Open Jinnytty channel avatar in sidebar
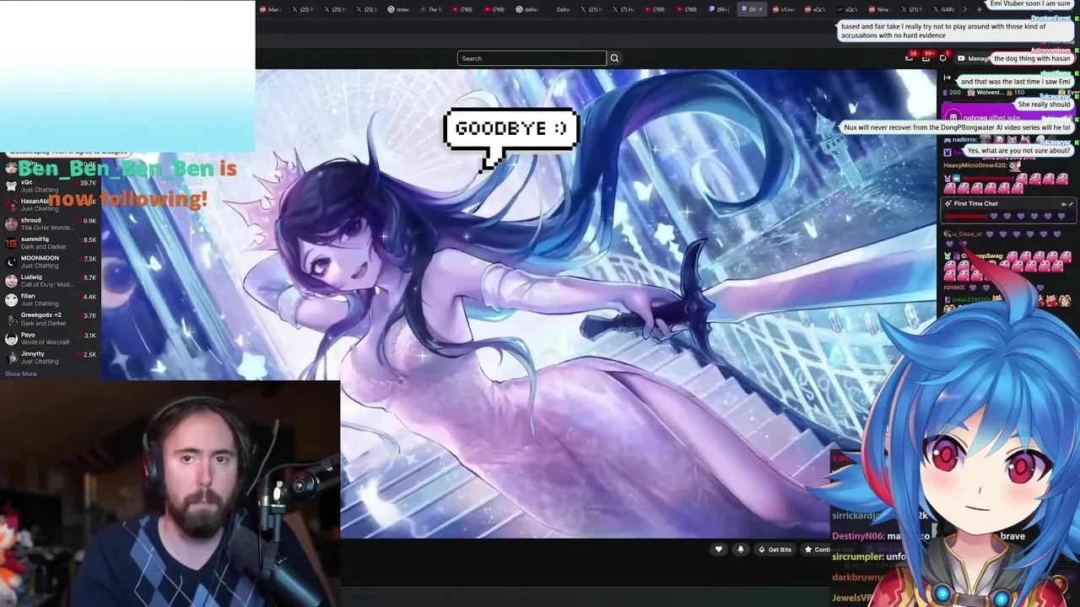Viewport: 1080px width, 607px height. pyautogui.click(x=11, y=357)
